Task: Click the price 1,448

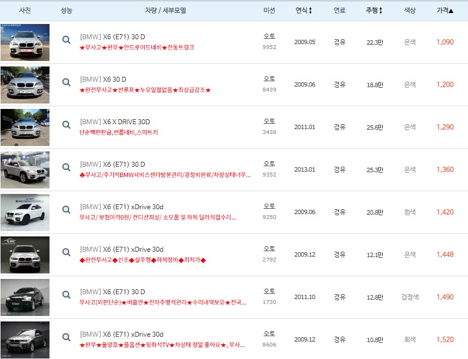Action: click(x=445, y=254)
